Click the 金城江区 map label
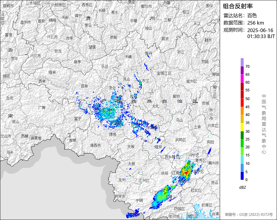Viewport: 277px width, 220px height. pos(164,73)
